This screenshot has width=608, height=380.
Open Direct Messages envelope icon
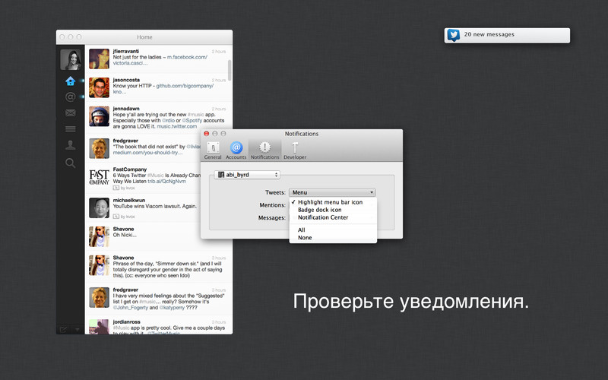pyautogui.click(x=70, y=113)
